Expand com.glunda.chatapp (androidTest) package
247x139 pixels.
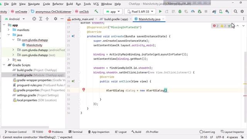(14, 50)
